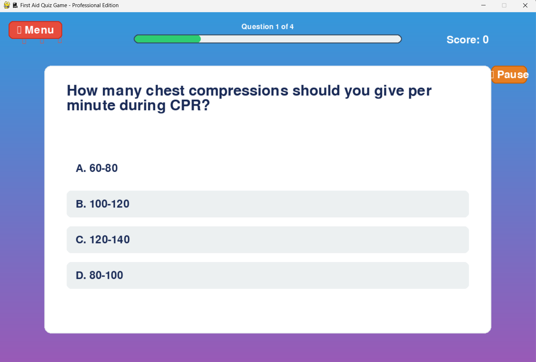
Task: Click the first small icon below the Menu button
Action: click(24, 42)
